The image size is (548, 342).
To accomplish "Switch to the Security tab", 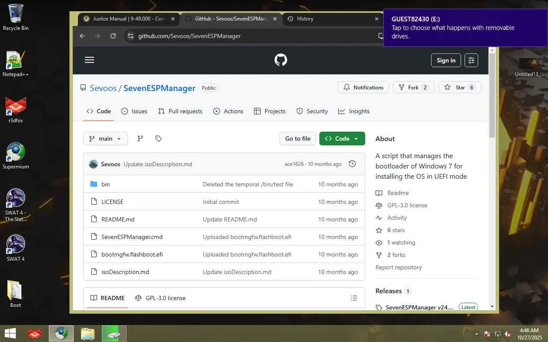I will pyautogui.click(x=312, y=111).
